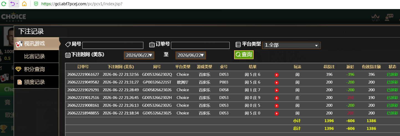Click the browser address bar URL

pyautogui.click(x=82, y=4)
